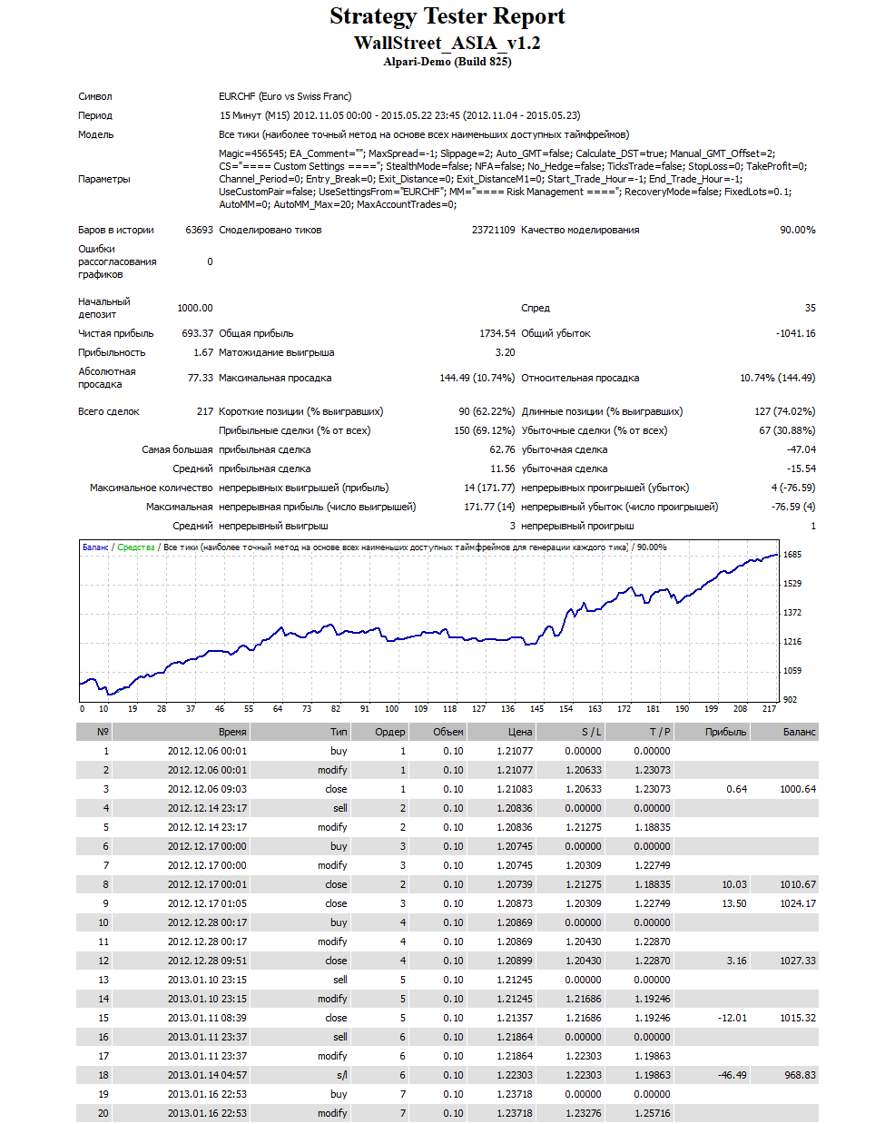The width and height of the screenshot is (895, 1124).
Task: Click the 'WallStreet_ASIA_v1.2' heading
Action: [447, 43]
